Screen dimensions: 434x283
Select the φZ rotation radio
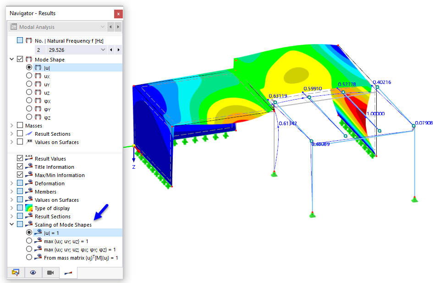[x=29, y=117]
